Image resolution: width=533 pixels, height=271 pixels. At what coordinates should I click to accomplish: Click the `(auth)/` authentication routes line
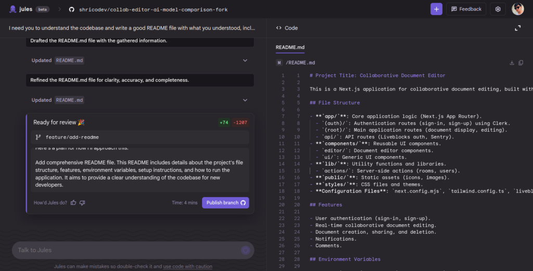413,123
